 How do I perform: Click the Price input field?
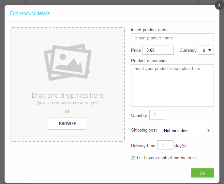pyautogui.click(x=158, y=50)
